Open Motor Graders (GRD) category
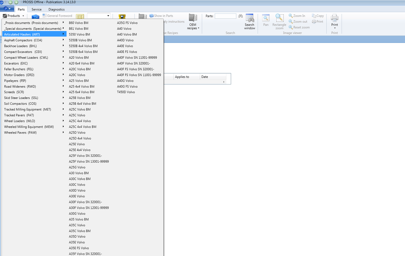 click(x=34, y=75)
